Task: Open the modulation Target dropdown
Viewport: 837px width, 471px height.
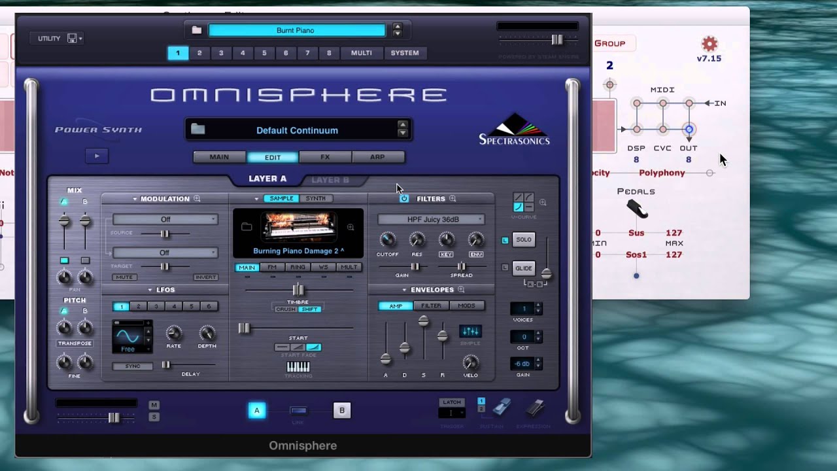Action: 165,253
